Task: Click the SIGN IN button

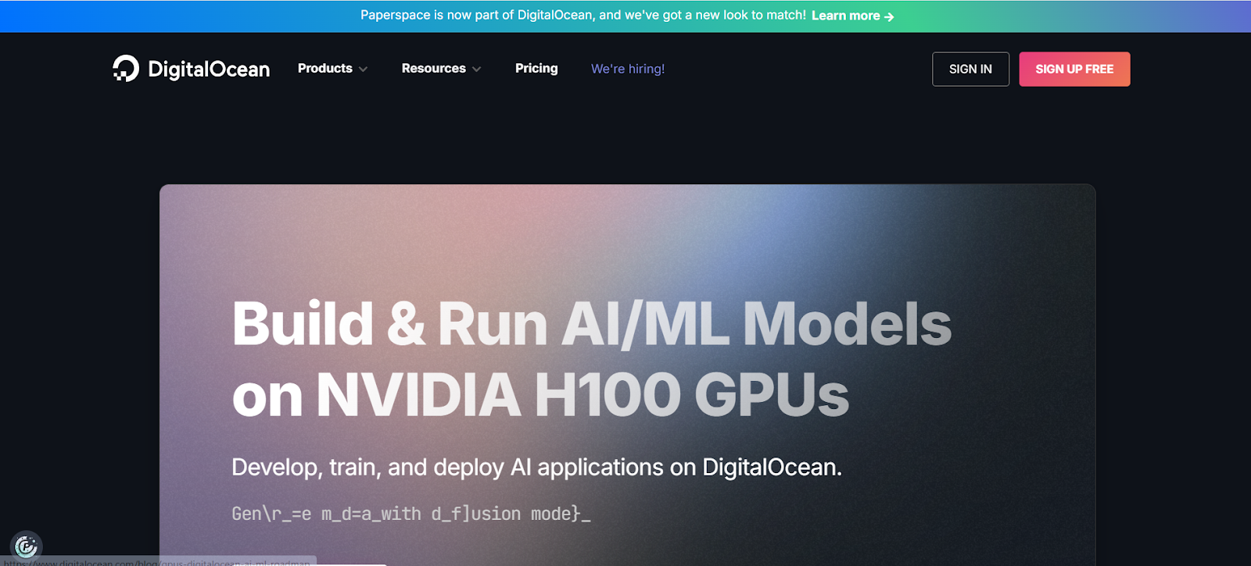Action: (970, 69)
